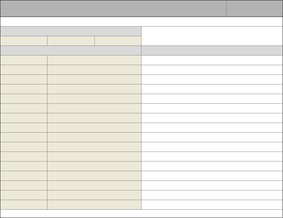The height and width of the screenshot is (218, 283).
Task: Click the white cell in first list row
Action: [x=212, y=60]
